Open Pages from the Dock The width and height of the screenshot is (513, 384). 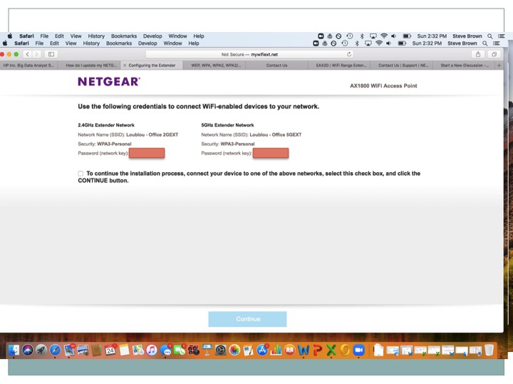[x=249, y=351]
